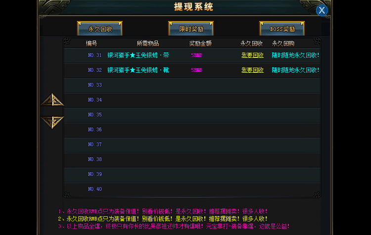The height and width of the screenshot is (235, 371).
Task: Click the 5RMB reward in row NO.32
Action: point(196,70)
